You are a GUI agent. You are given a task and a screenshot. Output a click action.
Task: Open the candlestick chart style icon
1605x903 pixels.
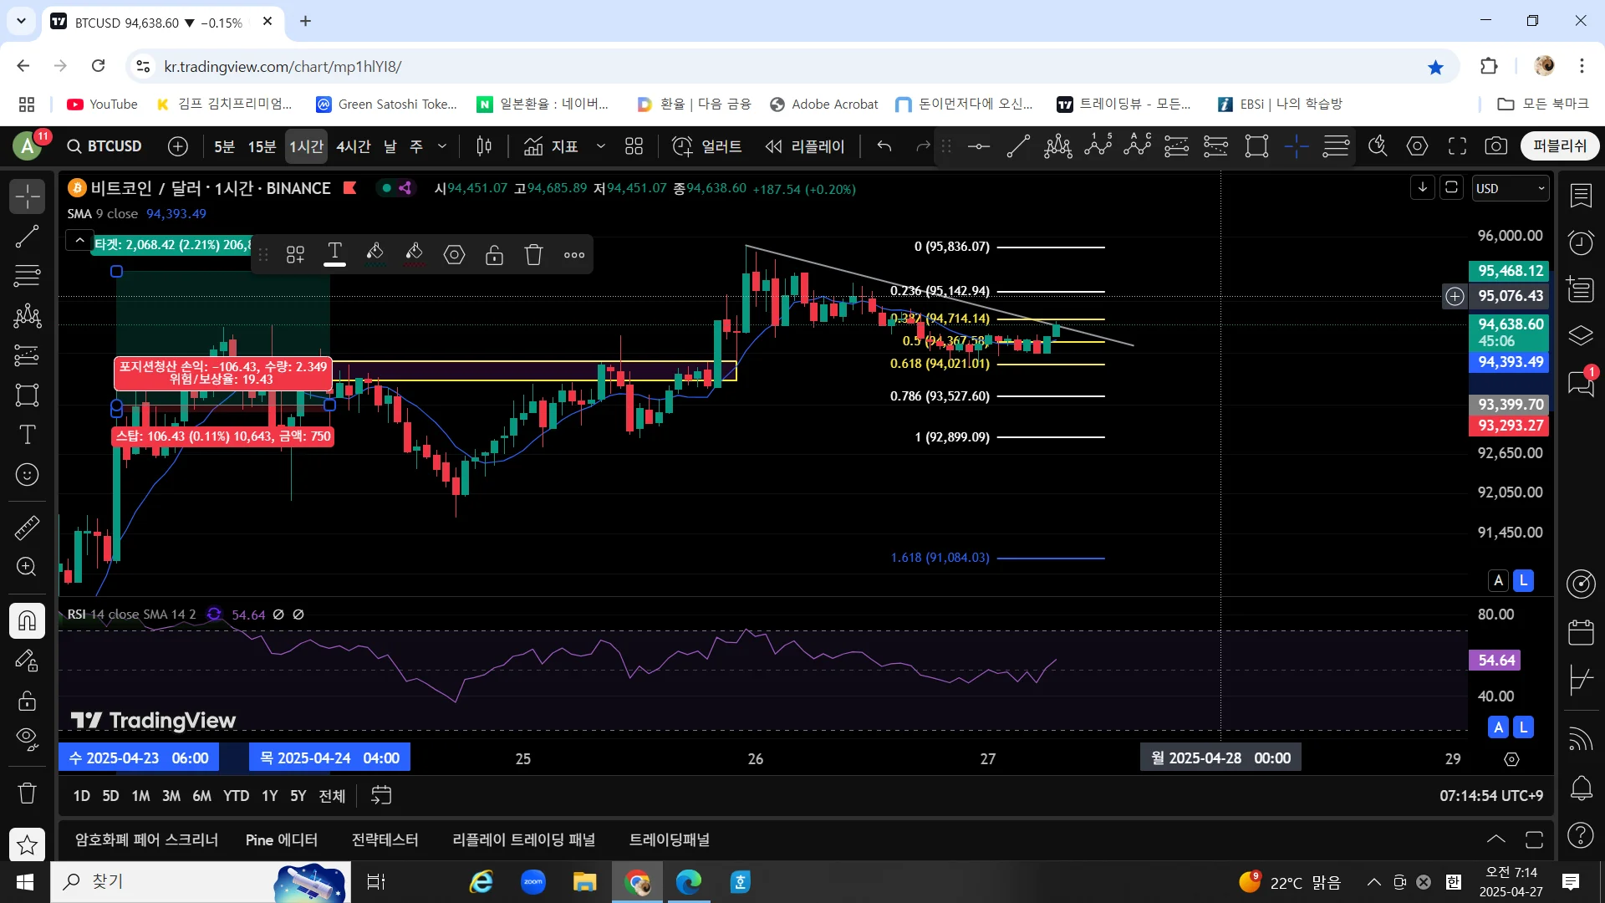point(483,146)
